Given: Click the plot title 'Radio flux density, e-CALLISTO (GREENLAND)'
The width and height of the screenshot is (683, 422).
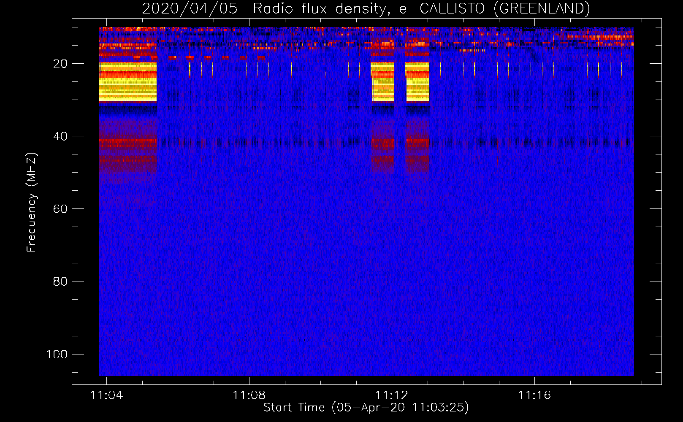Looking at the screenshot, I should [x=421, y=8].
